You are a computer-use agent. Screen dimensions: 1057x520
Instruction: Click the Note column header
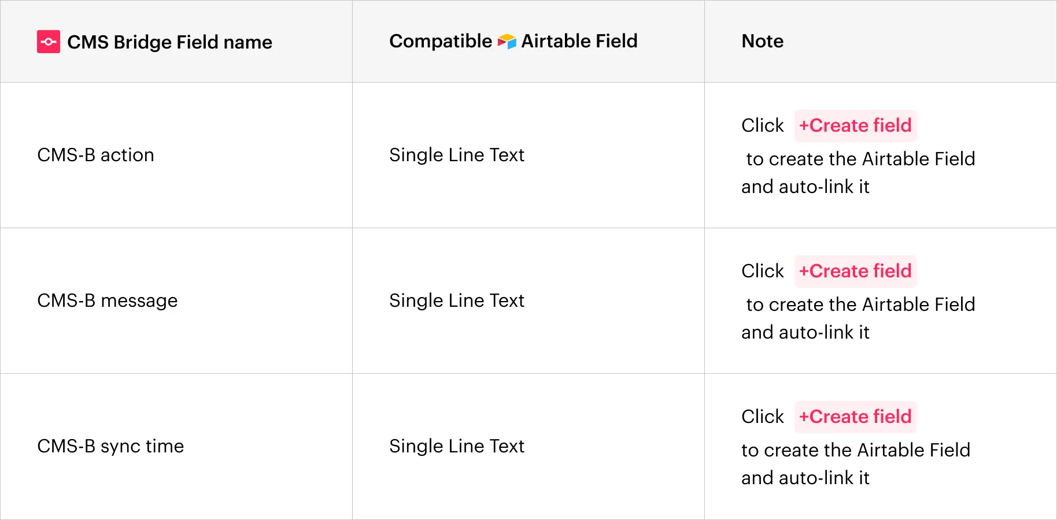point(763,41)
